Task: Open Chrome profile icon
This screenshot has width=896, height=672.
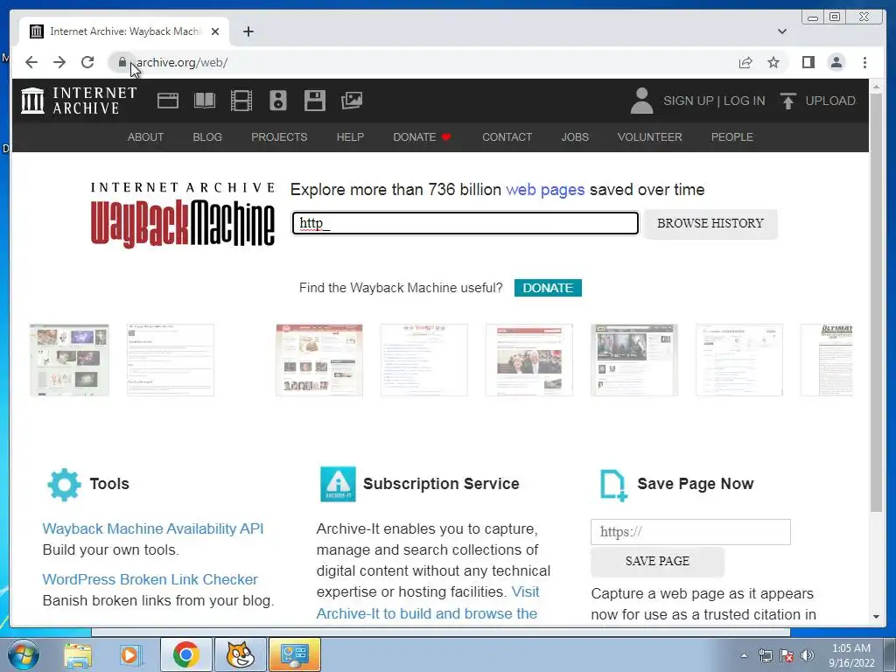Action: (x=836, y=62)
